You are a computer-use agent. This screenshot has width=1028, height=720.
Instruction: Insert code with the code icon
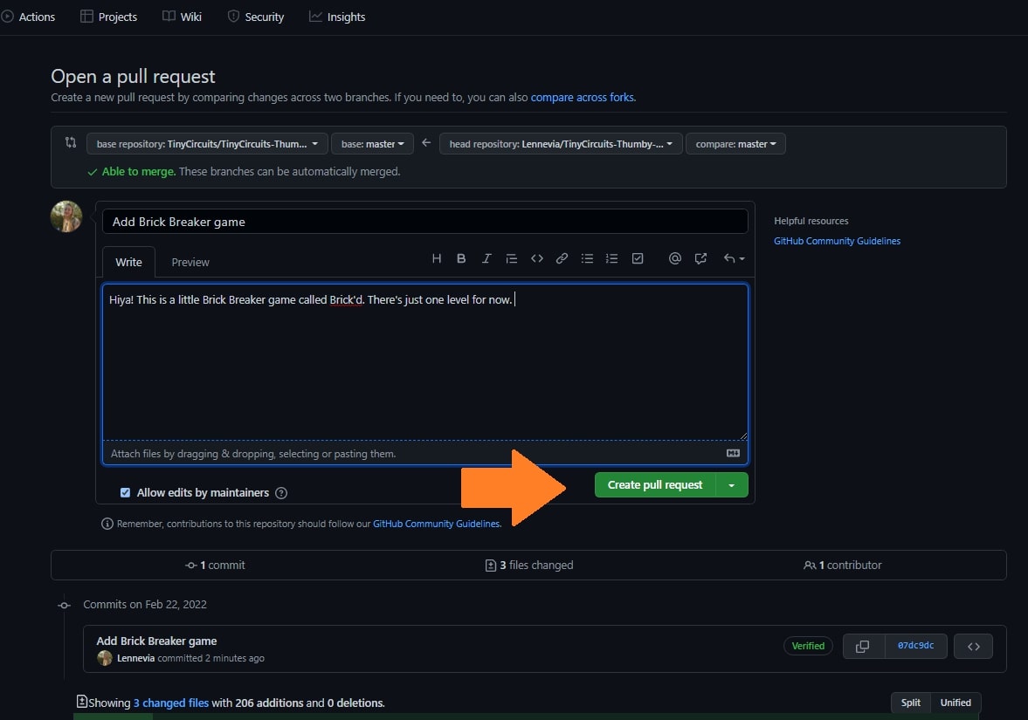[x=537, y=258]
